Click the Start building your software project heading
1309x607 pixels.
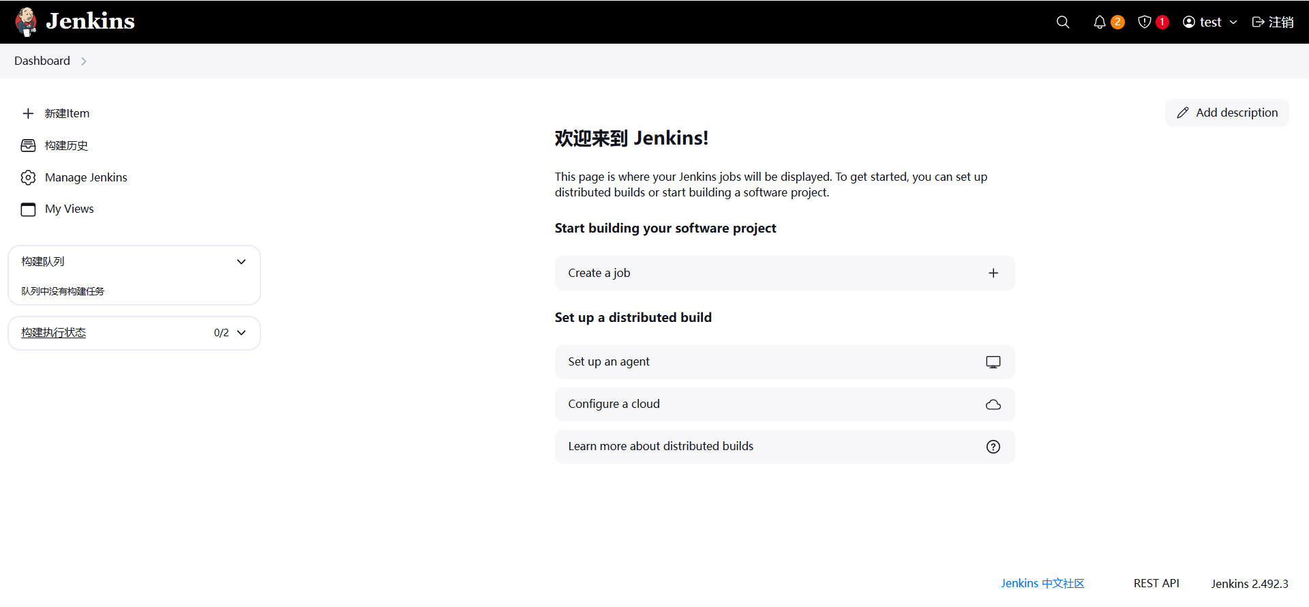(665, 228)
